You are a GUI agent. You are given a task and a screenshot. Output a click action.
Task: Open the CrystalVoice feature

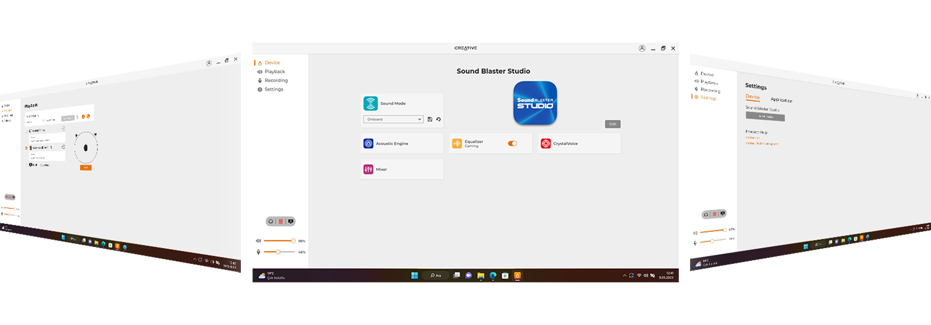(579, 143)
